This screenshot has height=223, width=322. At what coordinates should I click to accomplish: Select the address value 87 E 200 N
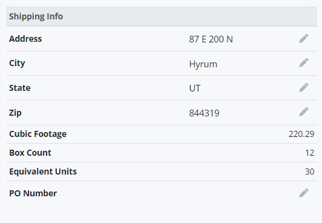(211, 39)
